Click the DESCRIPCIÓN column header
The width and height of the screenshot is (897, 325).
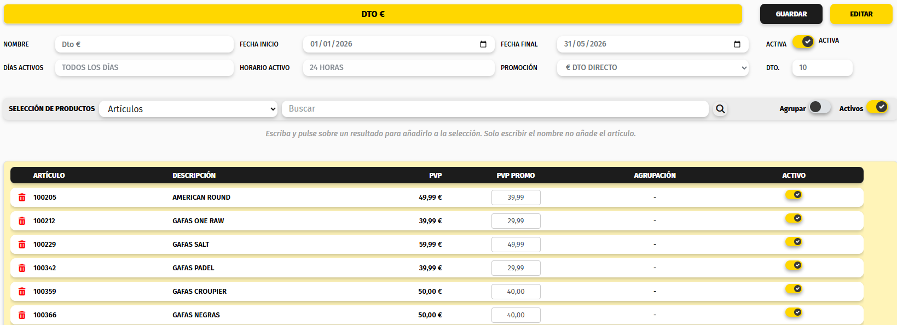click(194, 176)
